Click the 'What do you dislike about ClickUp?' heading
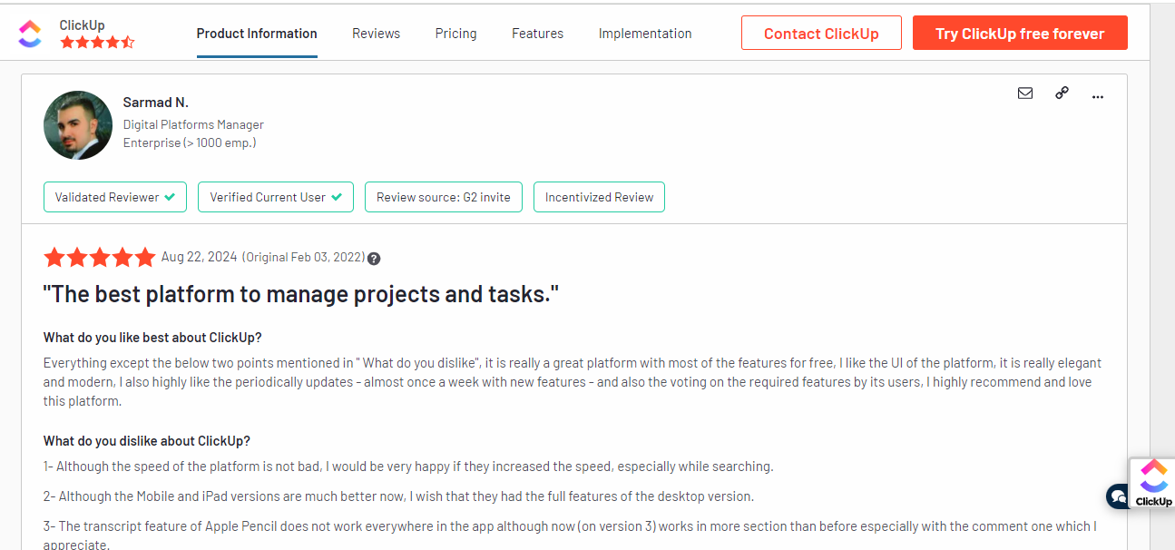1175x550 pixels. 147,441
